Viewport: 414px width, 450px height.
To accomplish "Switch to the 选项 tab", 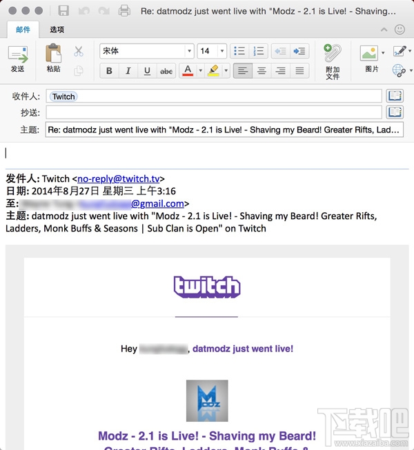I will [x=57, y=29].
